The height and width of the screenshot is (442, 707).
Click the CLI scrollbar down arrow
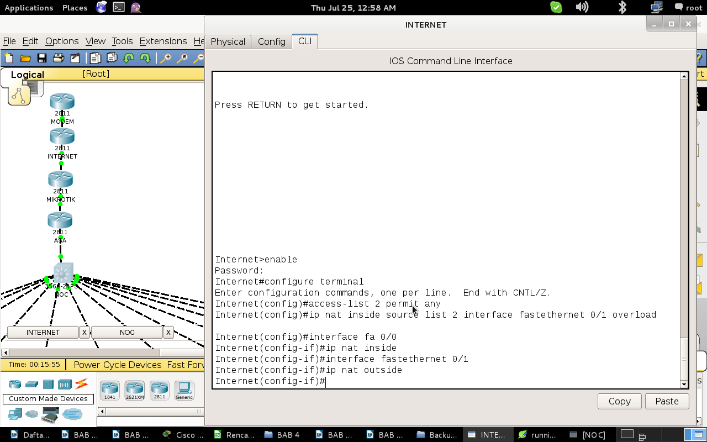pos(684,384)
